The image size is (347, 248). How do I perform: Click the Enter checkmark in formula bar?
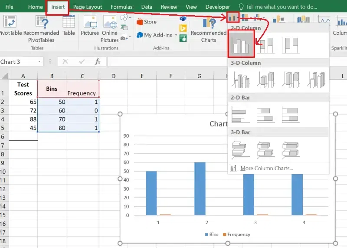click(x=82, y=62)
